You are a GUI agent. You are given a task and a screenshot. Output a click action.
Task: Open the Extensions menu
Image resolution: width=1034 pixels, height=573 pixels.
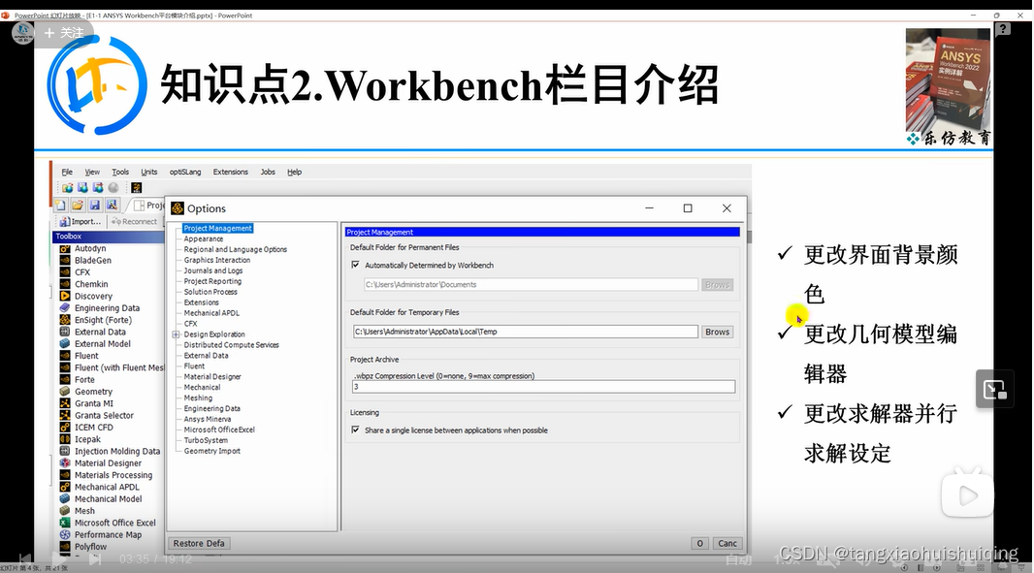(230, 172)
